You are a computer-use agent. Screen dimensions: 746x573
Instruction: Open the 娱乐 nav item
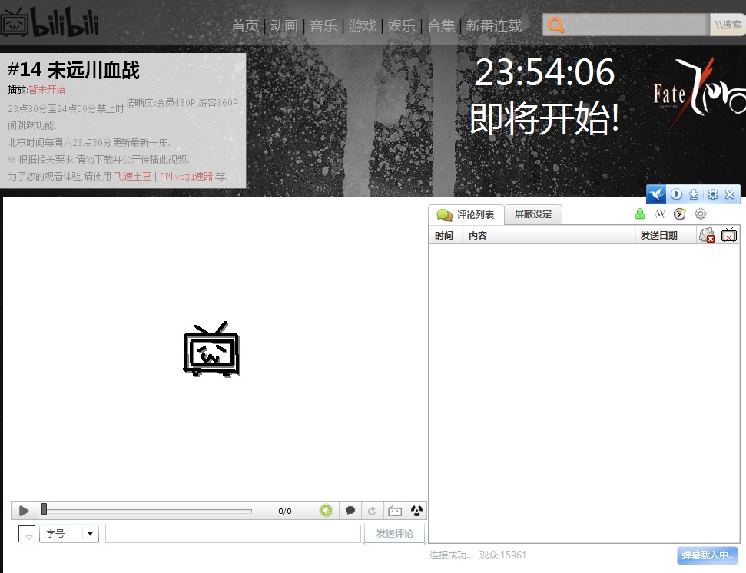point(402,25)
